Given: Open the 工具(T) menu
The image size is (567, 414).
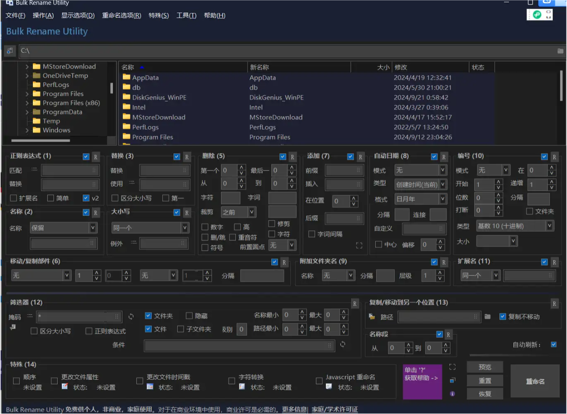Looking at the screenshot, I should tap(186, 15).
